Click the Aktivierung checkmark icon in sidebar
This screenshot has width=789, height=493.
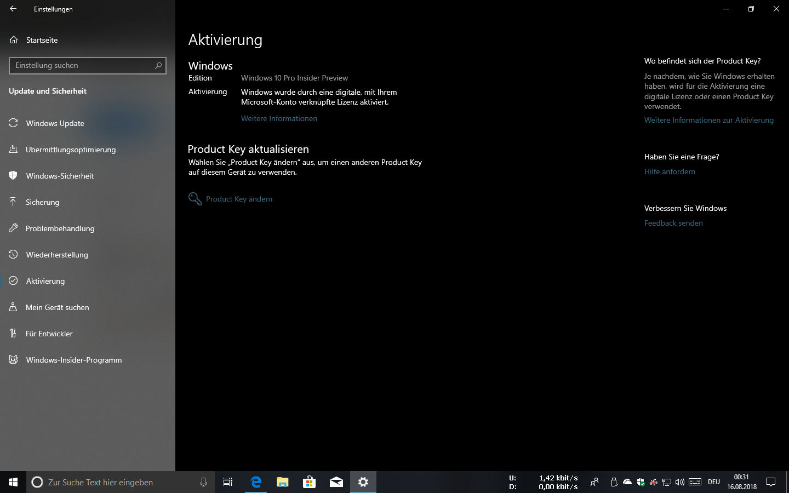13,280
